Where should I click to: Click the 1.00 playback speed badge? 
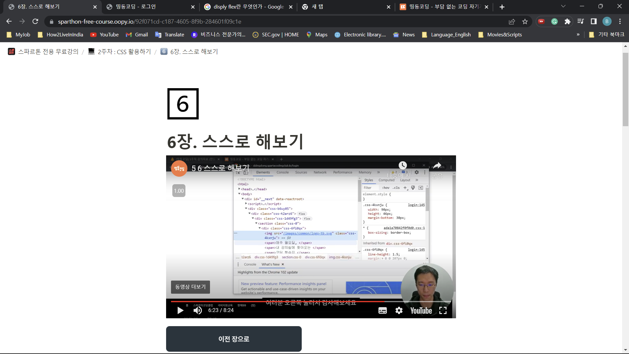pos(179,191)
